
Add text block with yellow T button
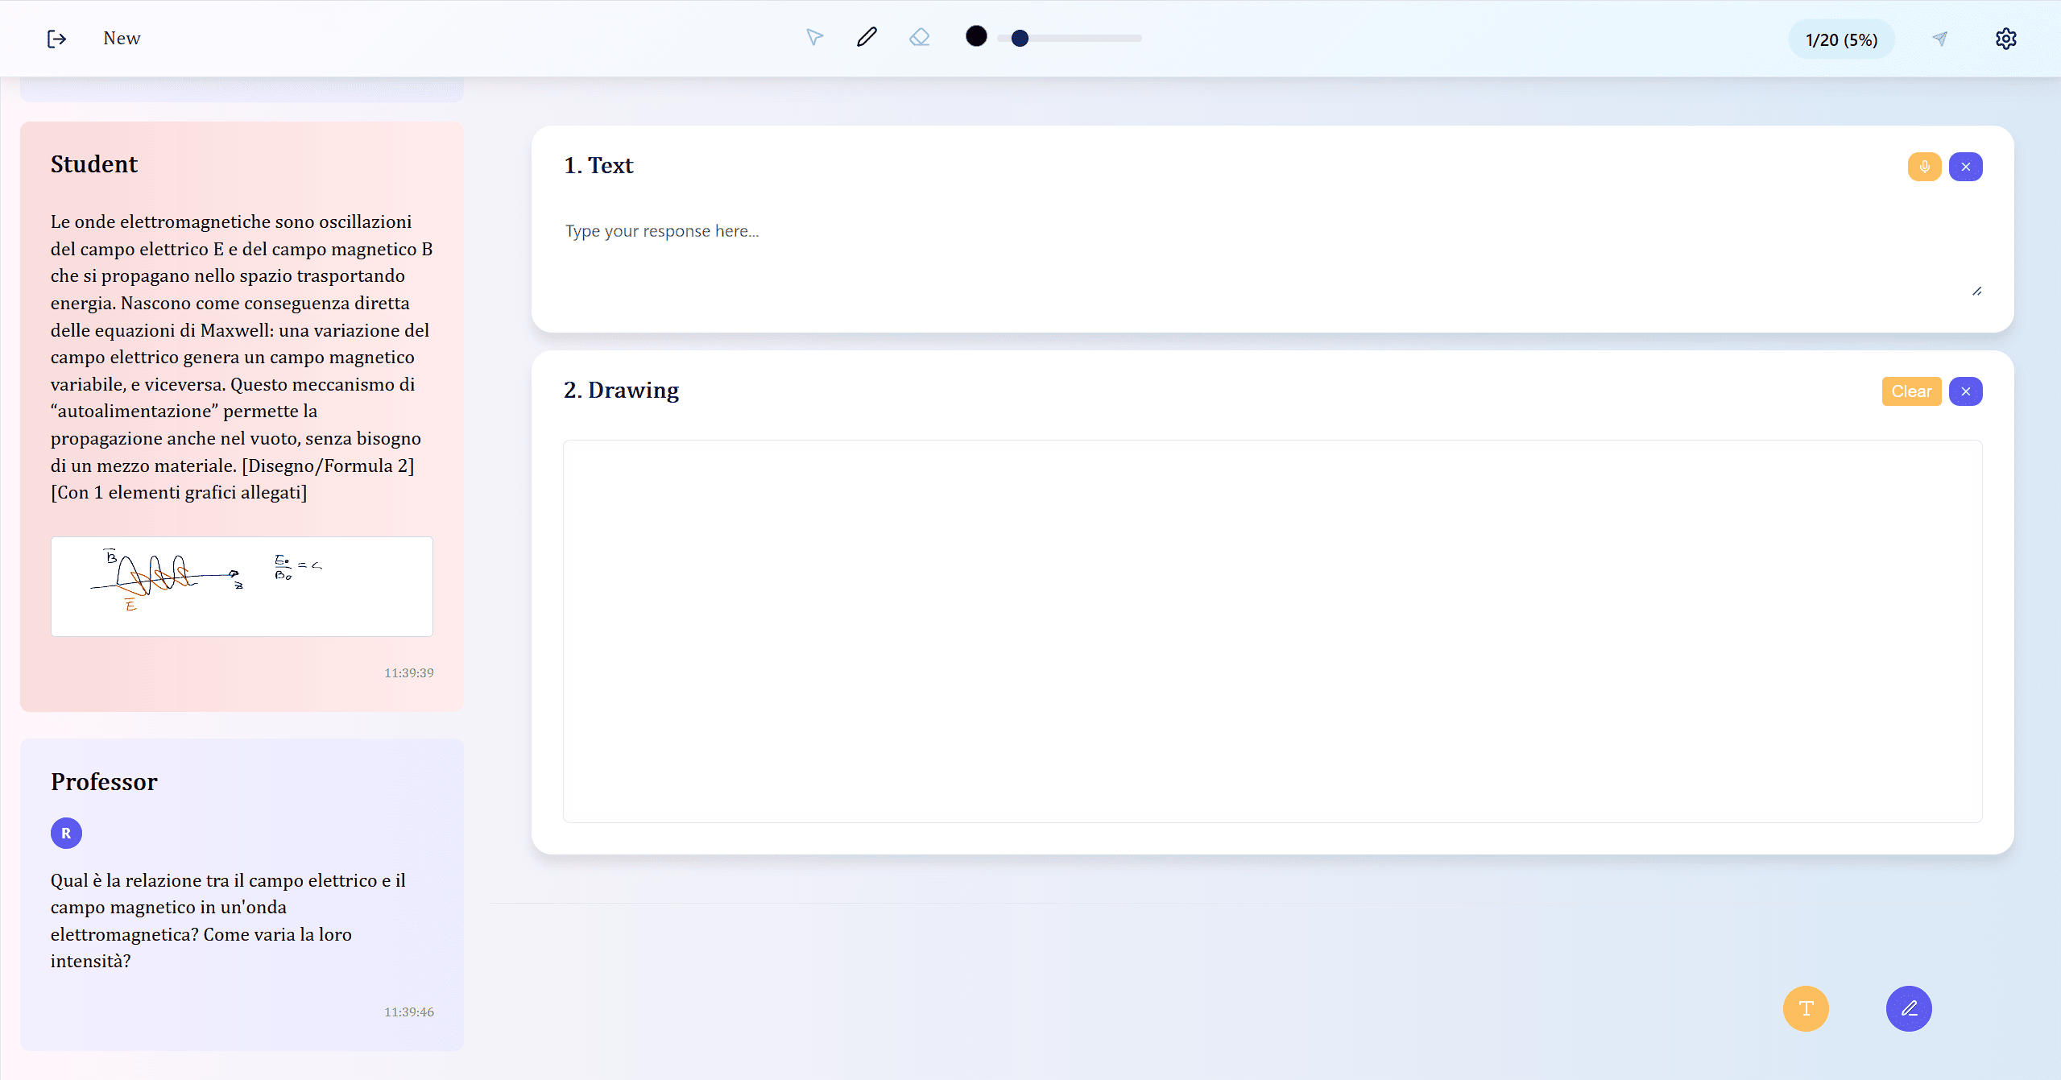[x=1806, y=1008]
